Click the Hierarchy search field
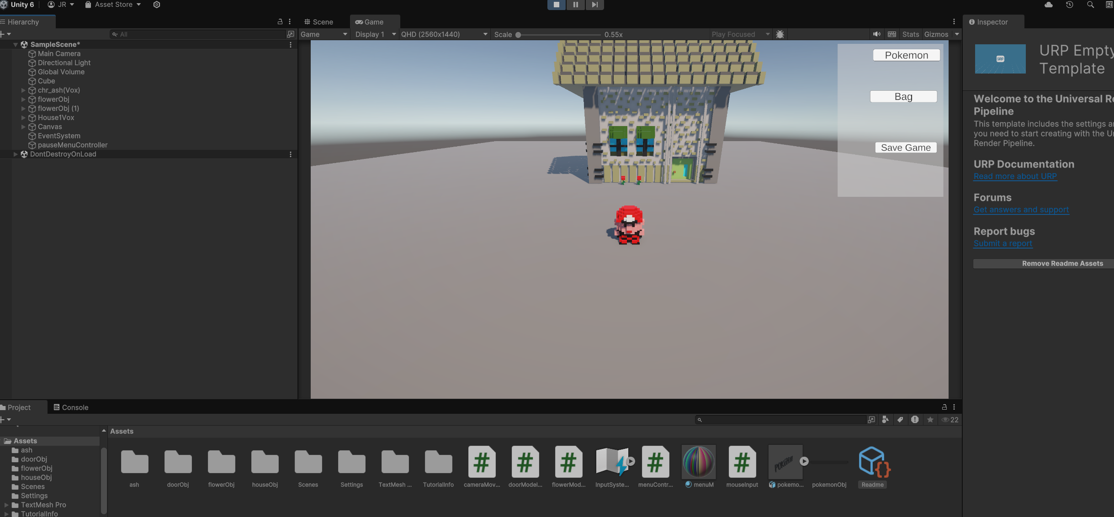The height and width of the screenshot is (517, 1114). tap(197, 34)
